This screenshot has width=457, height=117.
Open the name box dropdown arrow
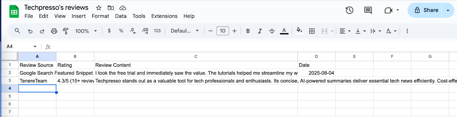[35, 46]
